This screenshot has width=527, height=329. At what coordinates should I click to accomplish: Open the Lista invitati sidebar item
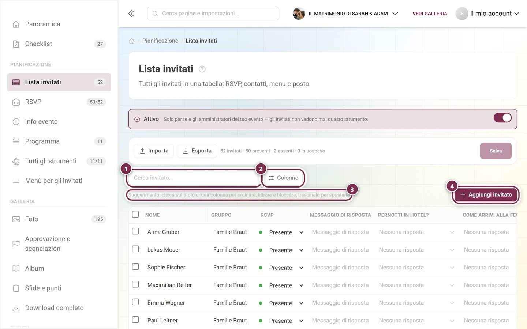(59, 82)
